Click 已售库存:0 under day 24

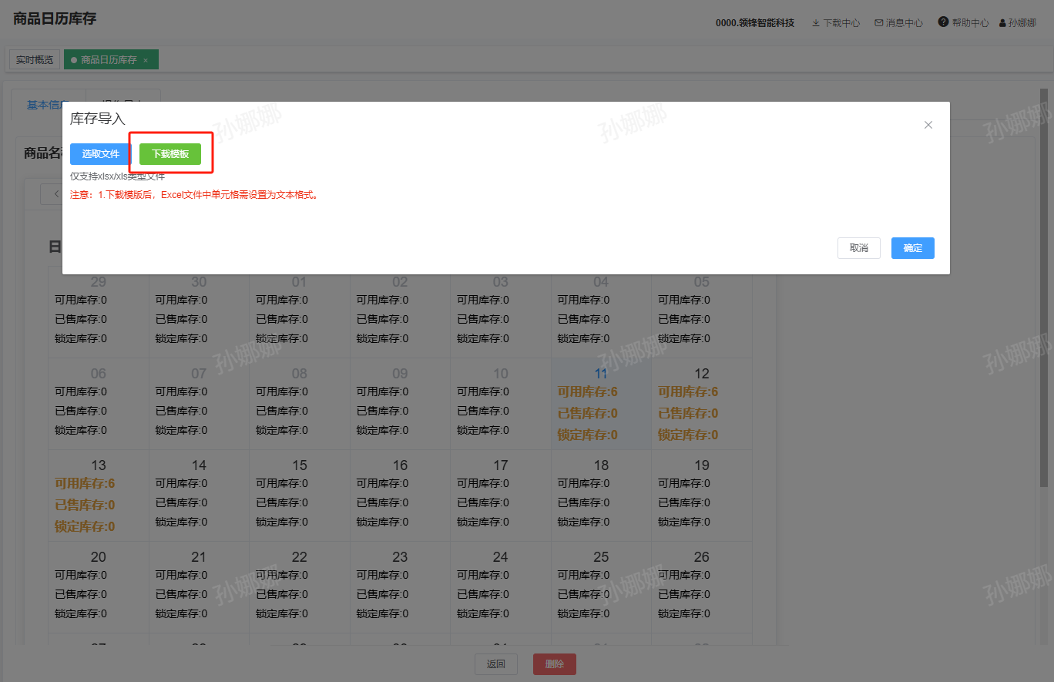(483, 594)
